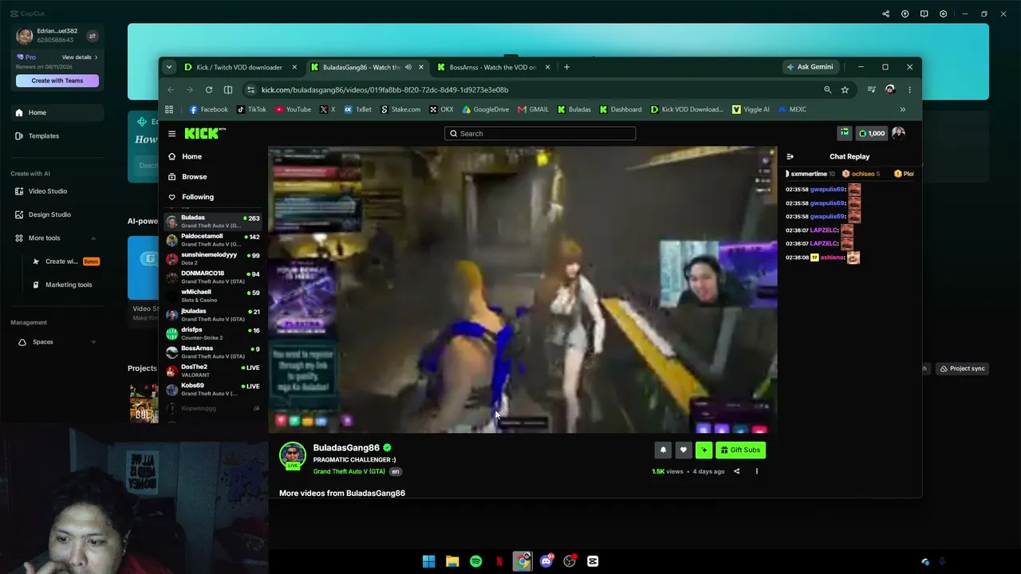Viewport: 1021px width, 574px height.
Task: Open the Grand Theft Auto V (GTA) category link
Action: click(349, 472)
